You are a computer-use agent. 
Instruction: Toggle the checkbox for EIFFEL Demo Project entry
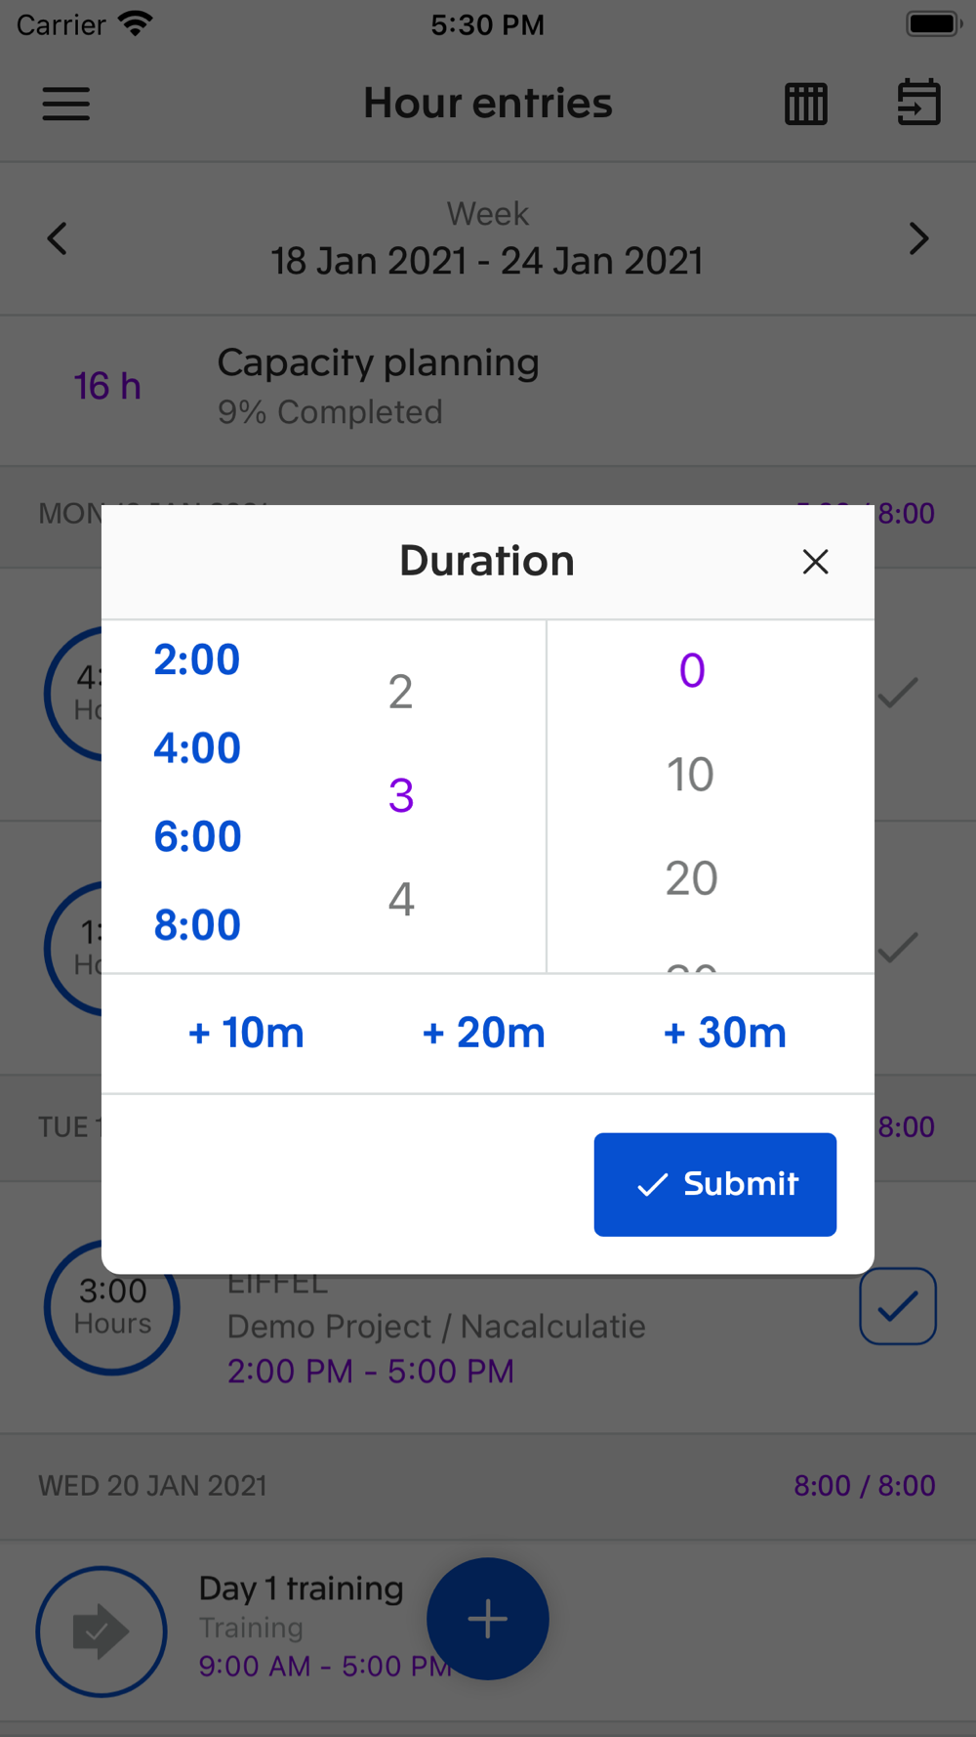[898, 1306]
